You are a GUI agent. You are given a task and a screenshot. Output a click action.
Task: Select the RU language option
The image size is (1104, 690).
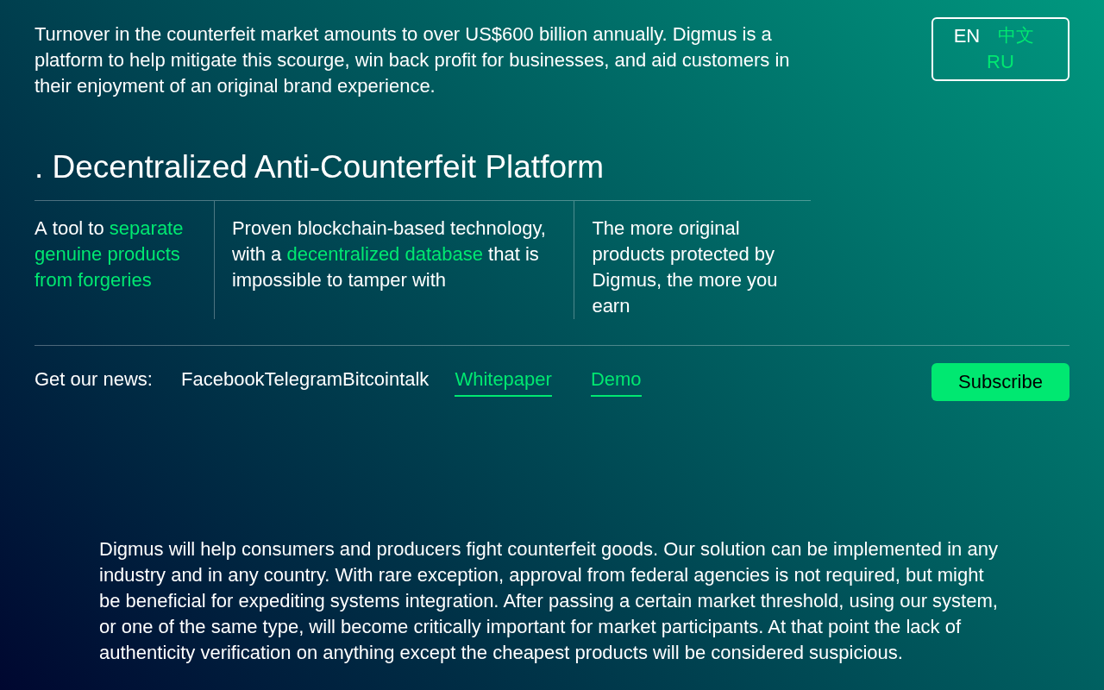[x=1000, y=62]
